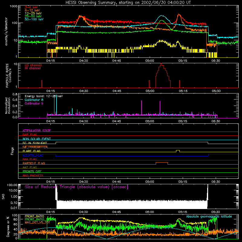Click the FRONT_RATIO legend label
This screenshot has height=242, width=242.
tap(34, 216)
